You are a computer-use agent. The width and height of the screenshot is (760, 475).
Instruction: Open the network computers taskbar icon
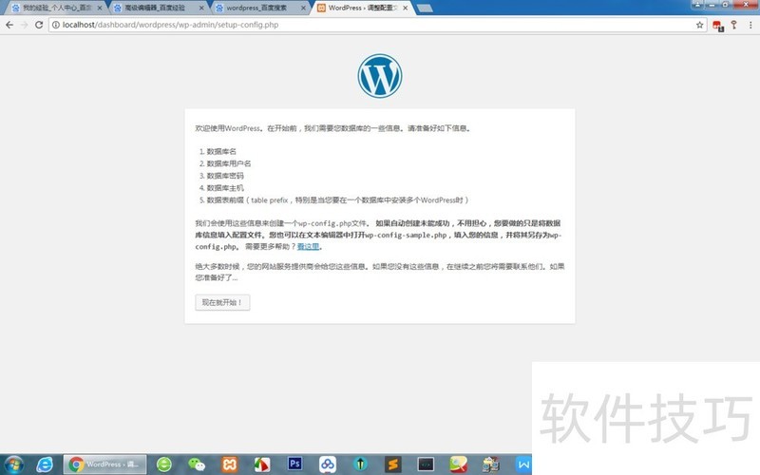click(x=490, y=465)
